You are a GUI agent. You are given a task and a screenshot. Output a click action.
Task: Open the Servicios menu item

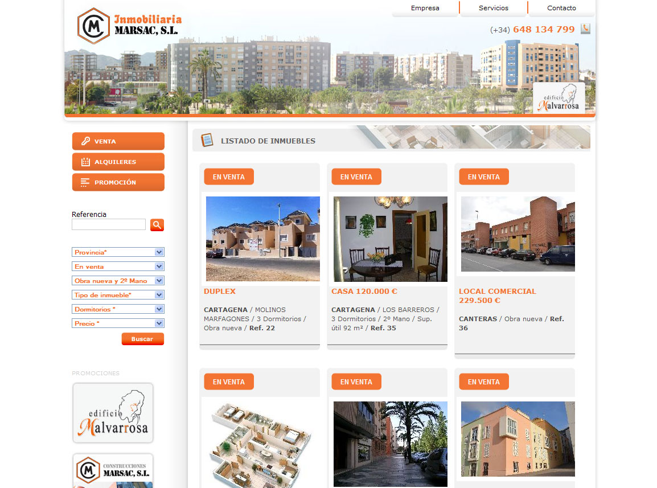[493, 8]
